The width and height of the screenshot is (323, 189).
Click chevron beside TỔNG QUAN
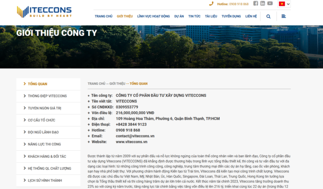[x=25, y=84]
